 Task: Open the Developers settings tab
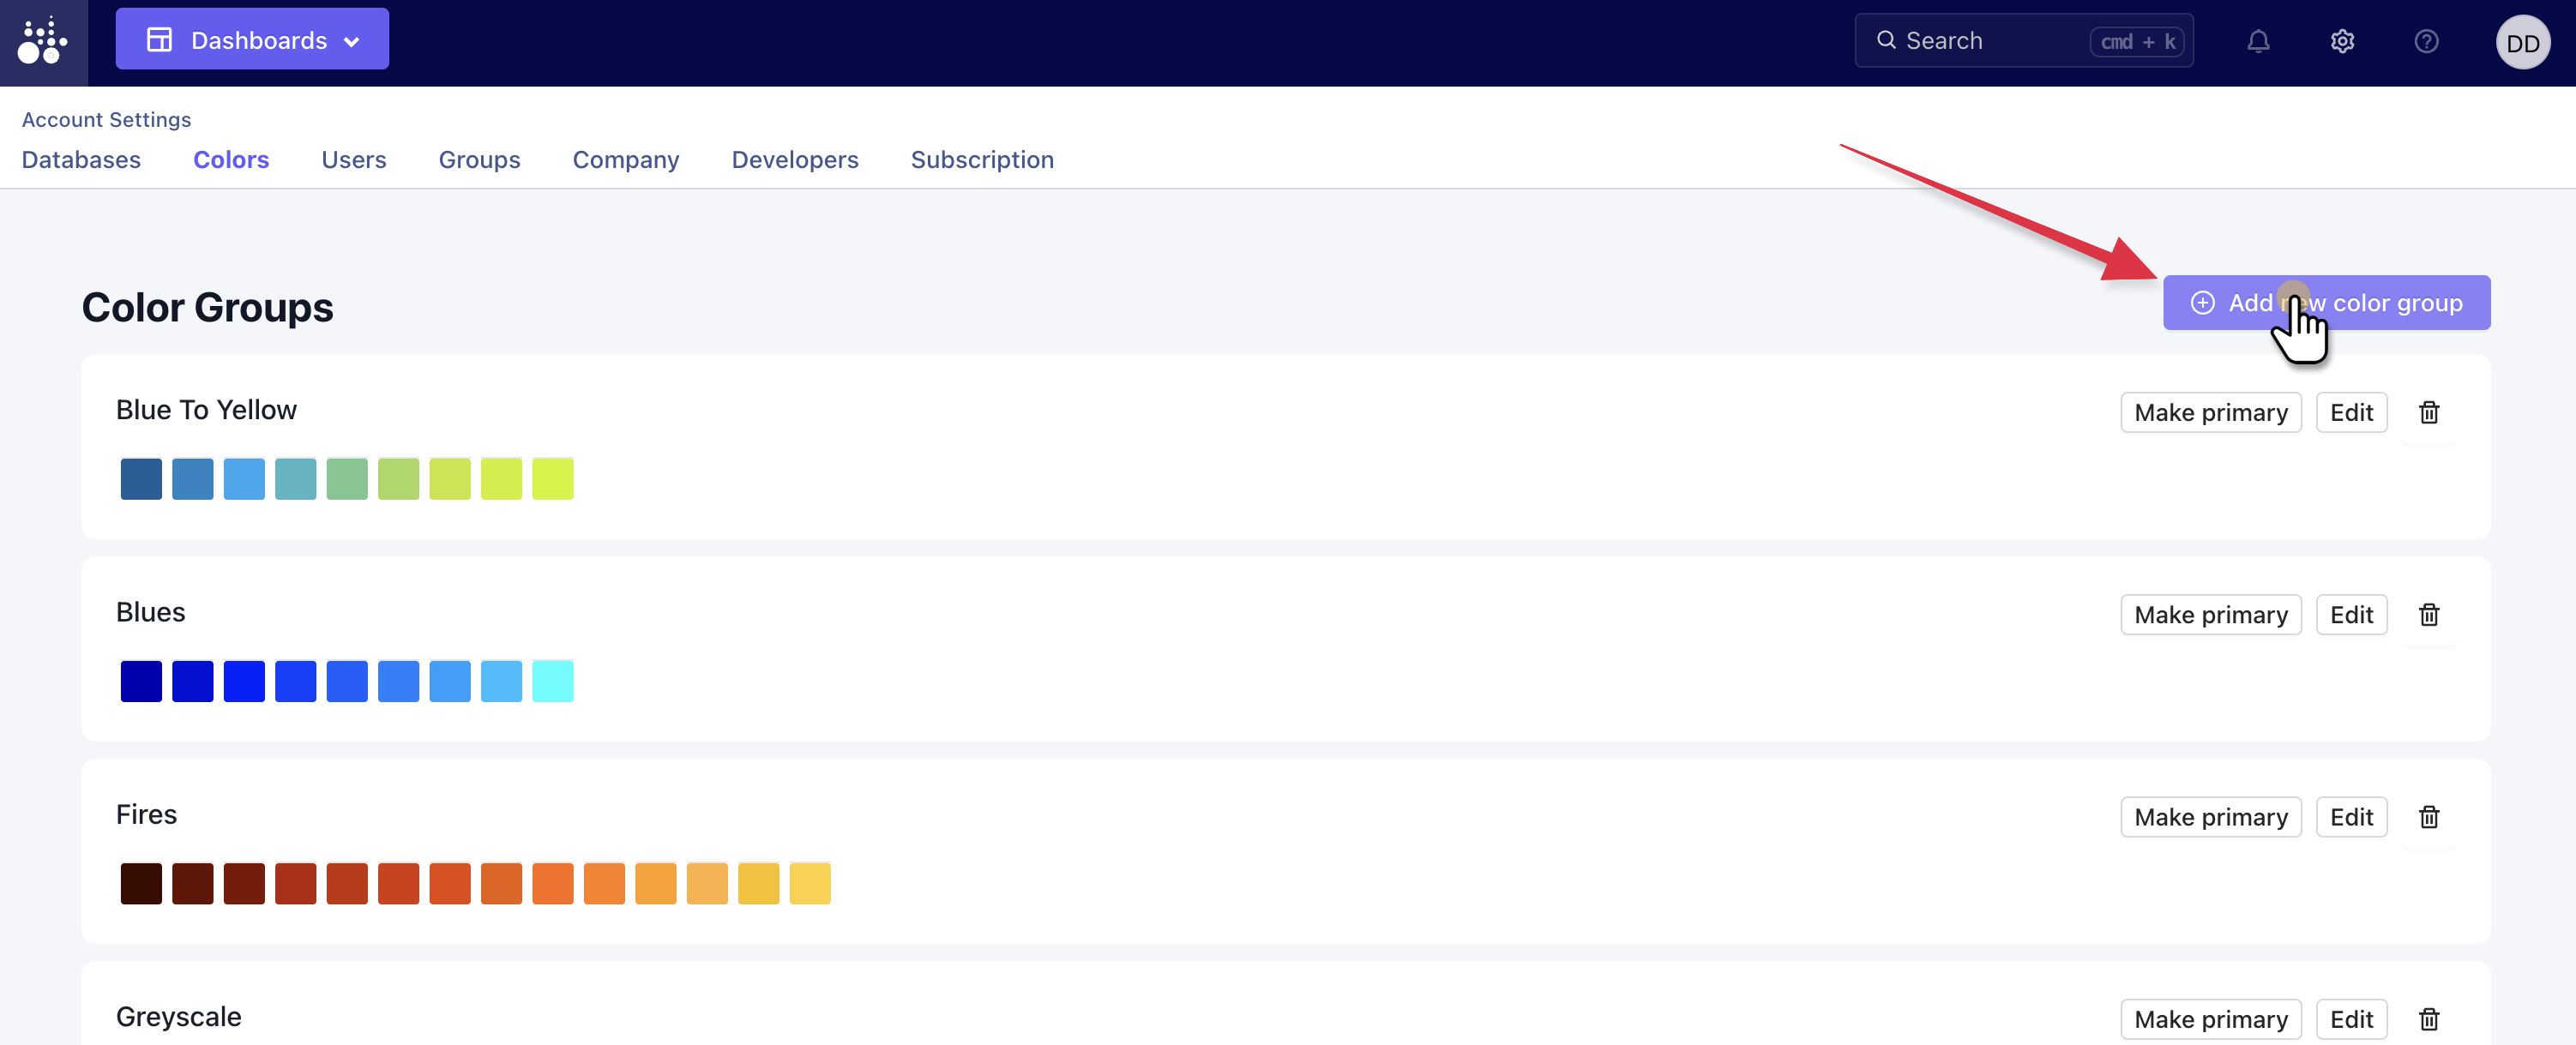pyautogui.click(x=794, y=160)
